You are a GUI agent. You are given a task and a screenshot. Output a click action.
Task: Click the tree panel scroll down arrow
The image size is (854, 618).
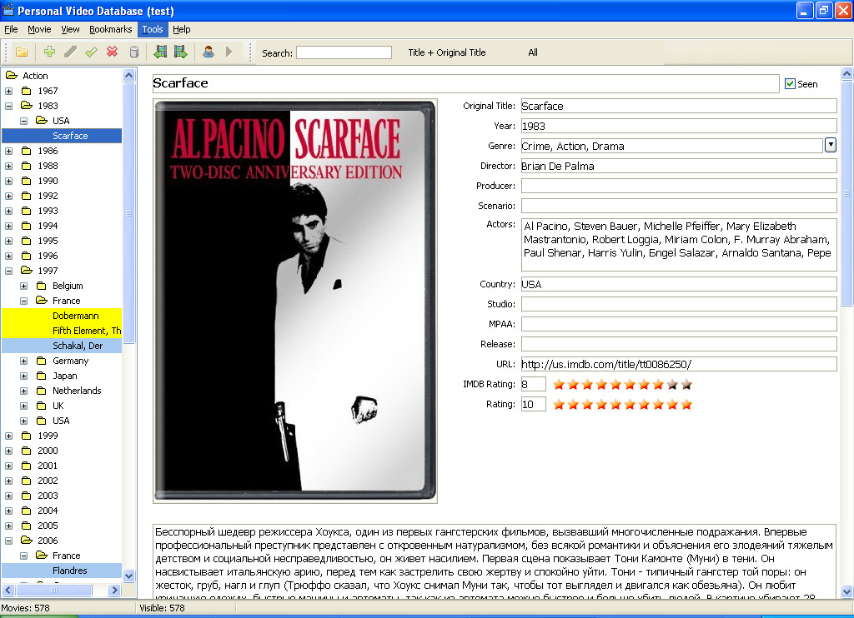[x=129, y=576]
